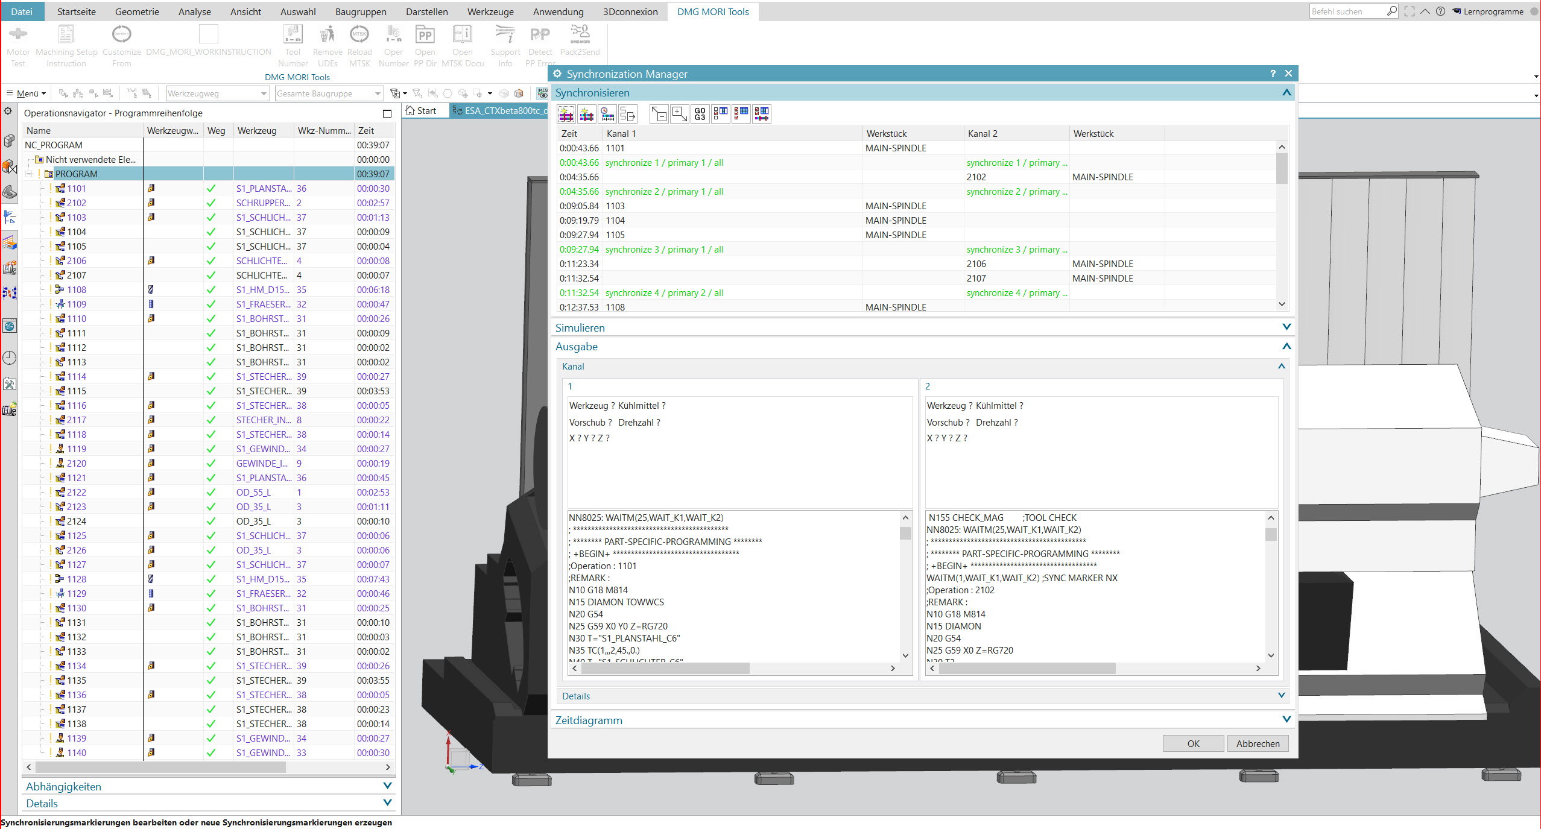Click the Open PP Dir ribbon icon

coord(425,45)
